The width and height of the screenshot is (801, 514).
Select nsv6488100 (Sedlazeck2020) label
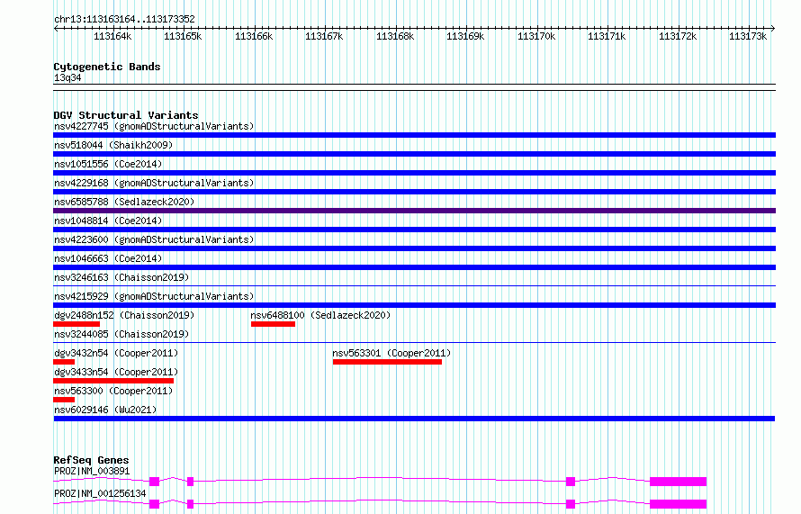pos(320,315)
